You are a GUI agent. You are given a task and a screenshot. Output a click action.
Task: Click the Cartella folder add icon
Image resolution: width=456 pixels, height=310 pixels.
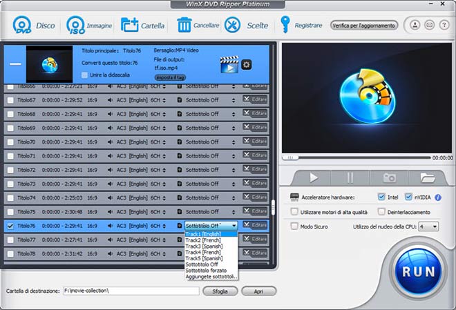coord(129,25)
